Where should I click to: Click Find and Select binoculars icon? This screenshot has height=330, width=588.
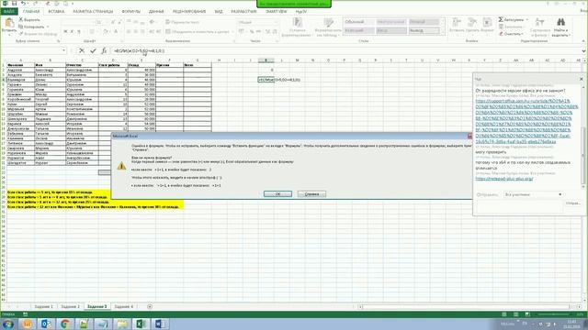[560, 22]
